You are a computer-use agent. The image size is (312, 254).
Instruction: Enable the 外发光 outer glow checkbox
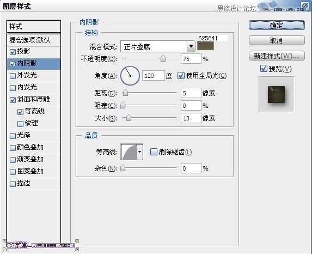[x=13, y=76]
